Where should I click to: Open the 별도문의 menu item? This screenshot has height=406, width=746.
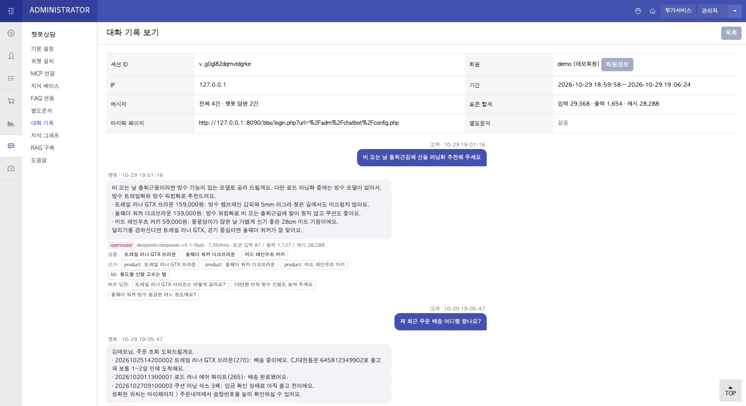point(41,111)
